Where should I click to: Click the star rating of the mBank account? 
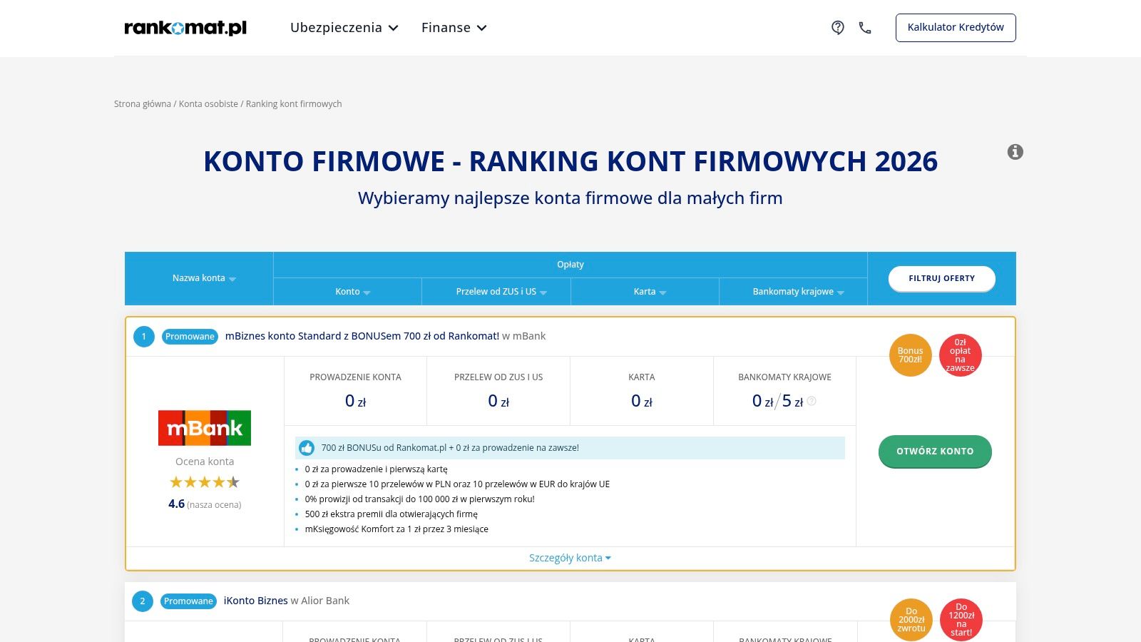click(x=205, y=482)
